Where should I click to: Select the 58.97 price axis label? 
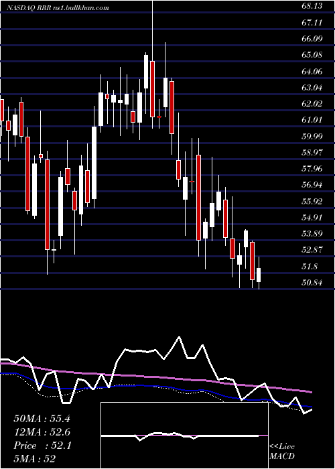pos(313,152)
